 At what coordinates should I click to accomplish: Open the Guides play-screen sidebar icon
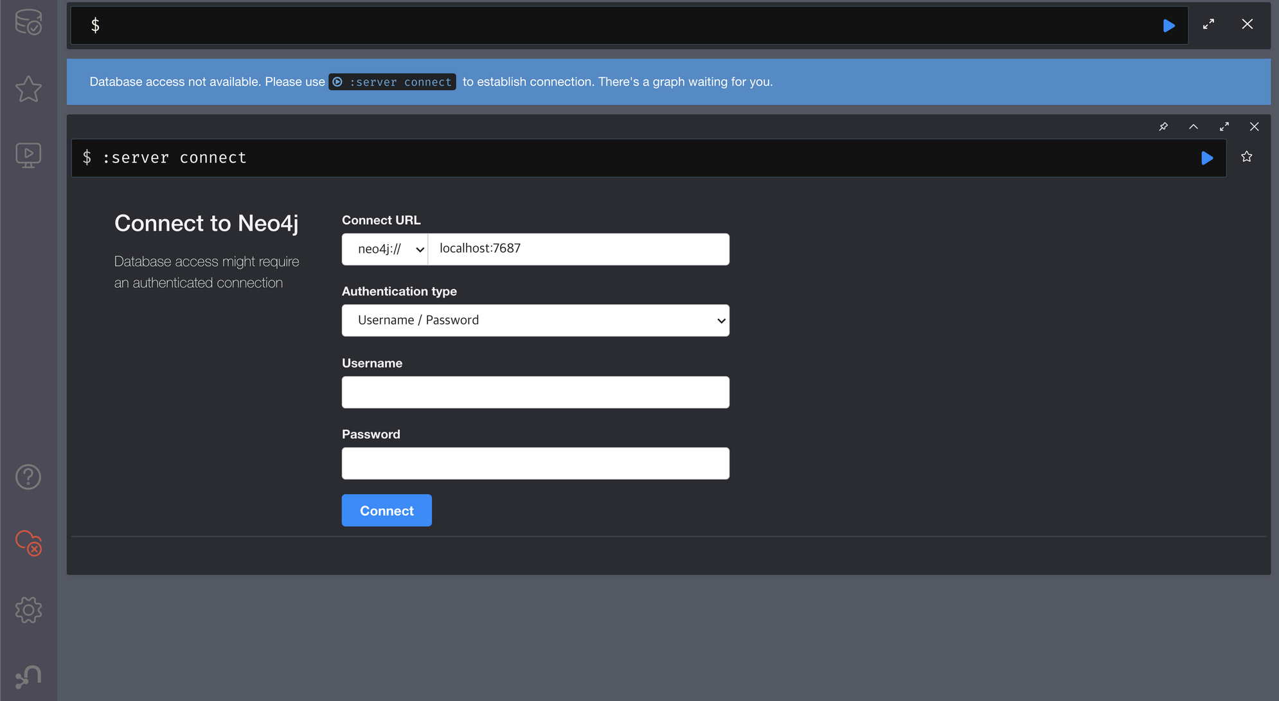tap(28, 155)
